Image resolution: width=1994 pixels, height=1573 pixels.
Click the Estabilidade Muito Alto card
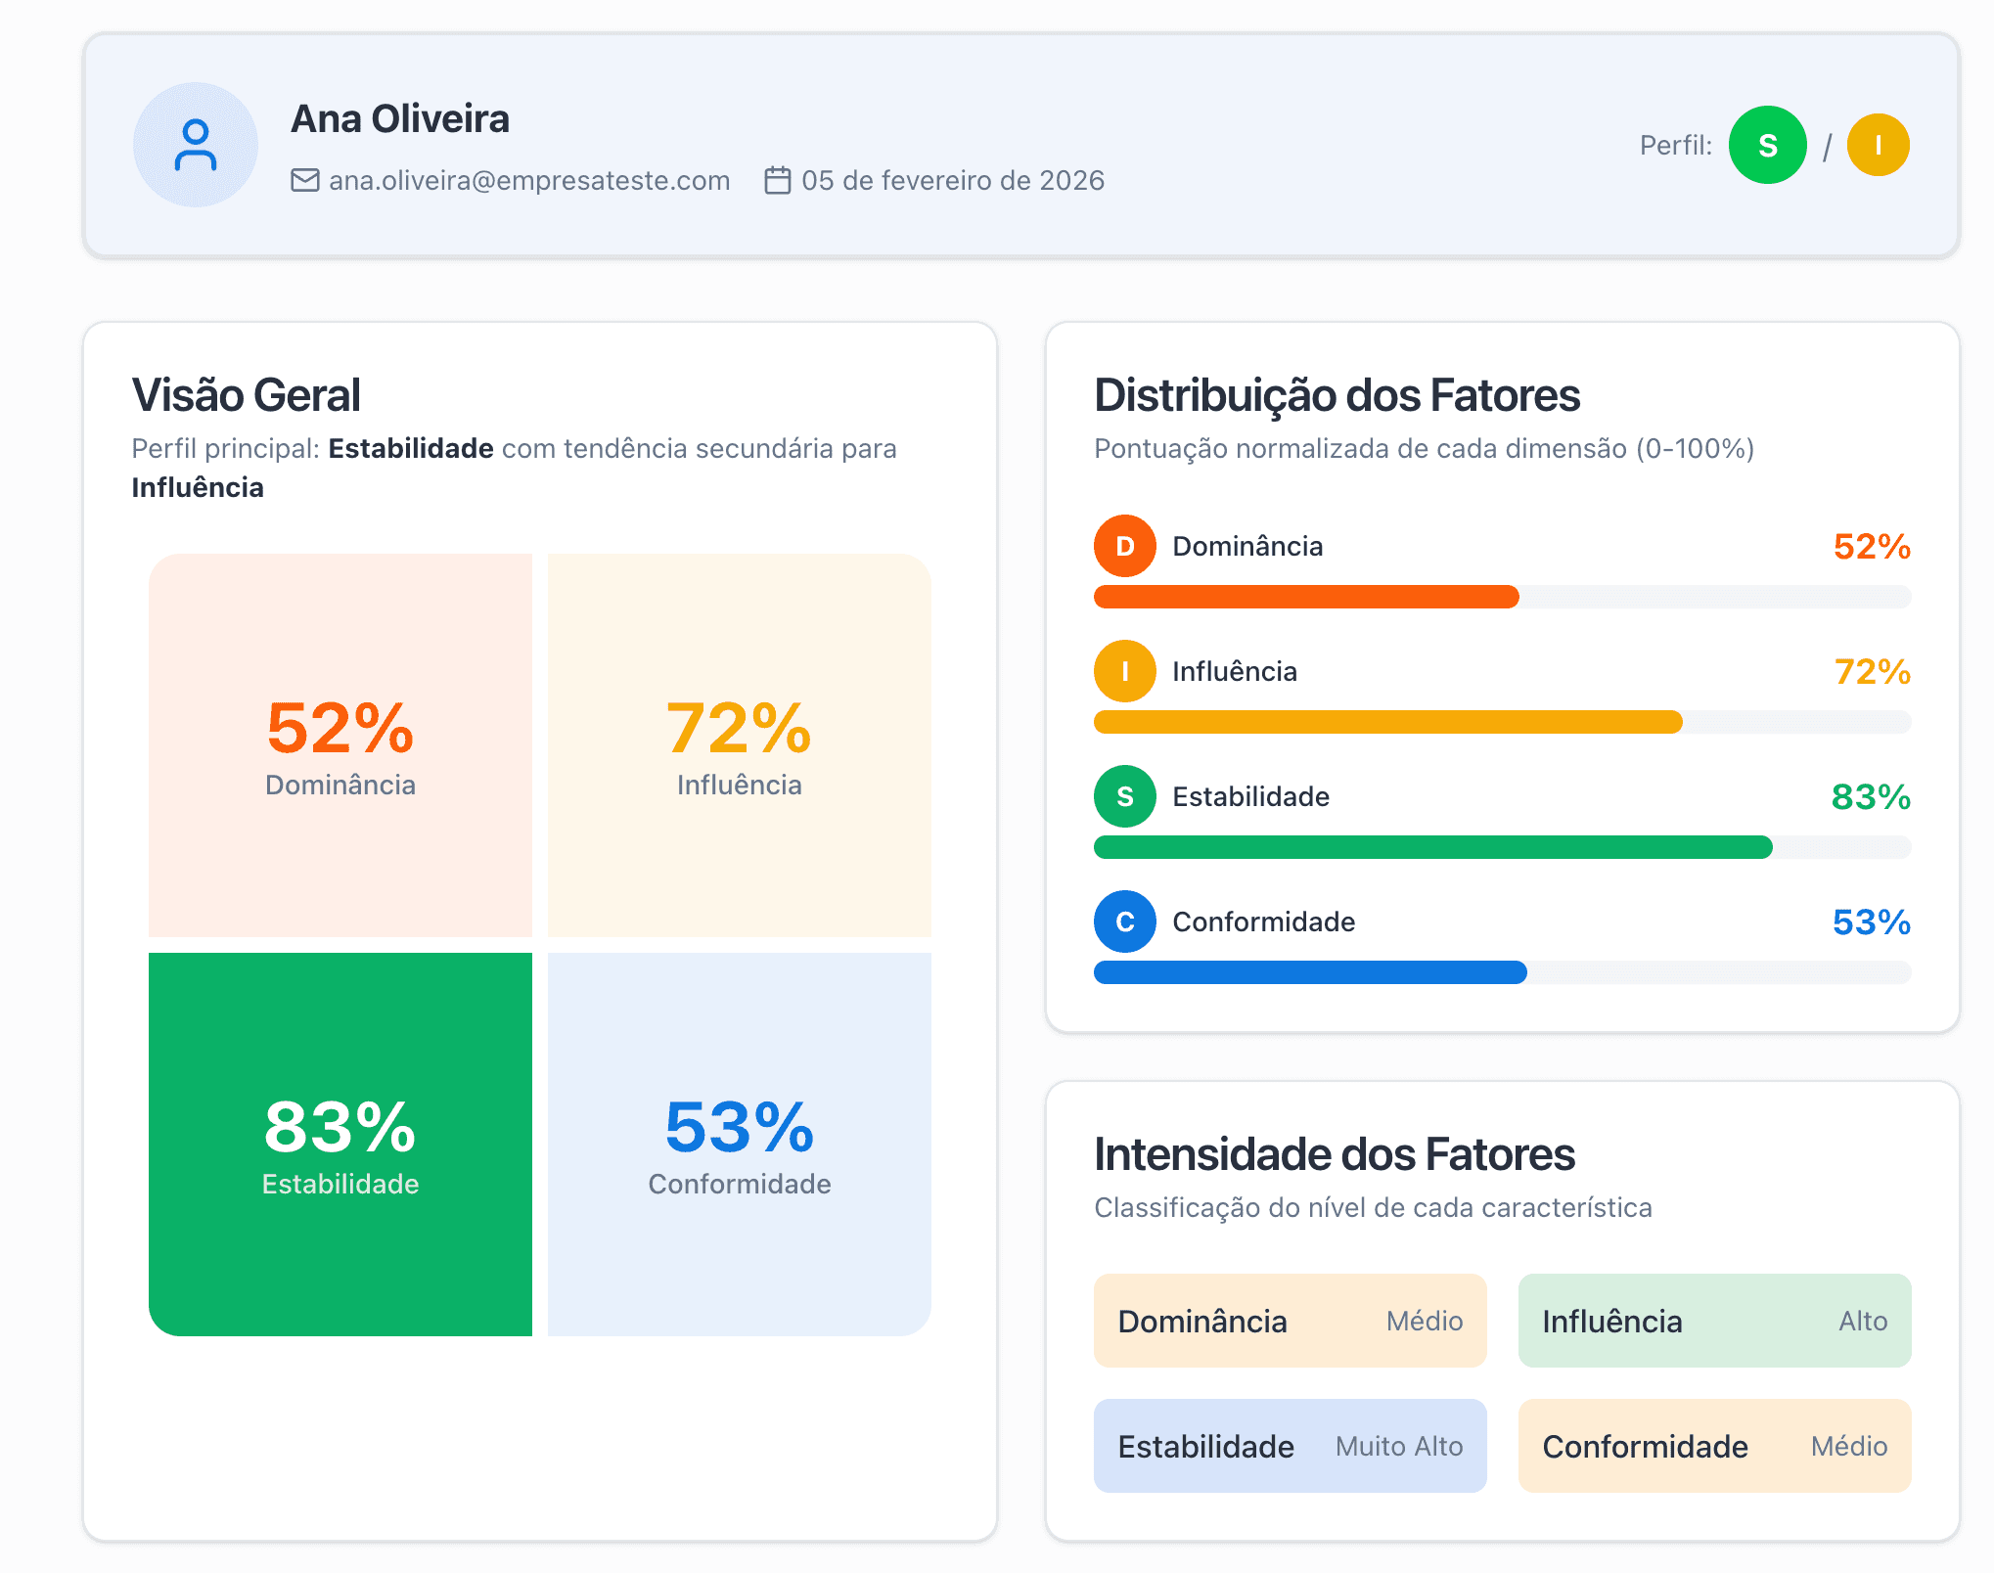pos(1290,1446)
